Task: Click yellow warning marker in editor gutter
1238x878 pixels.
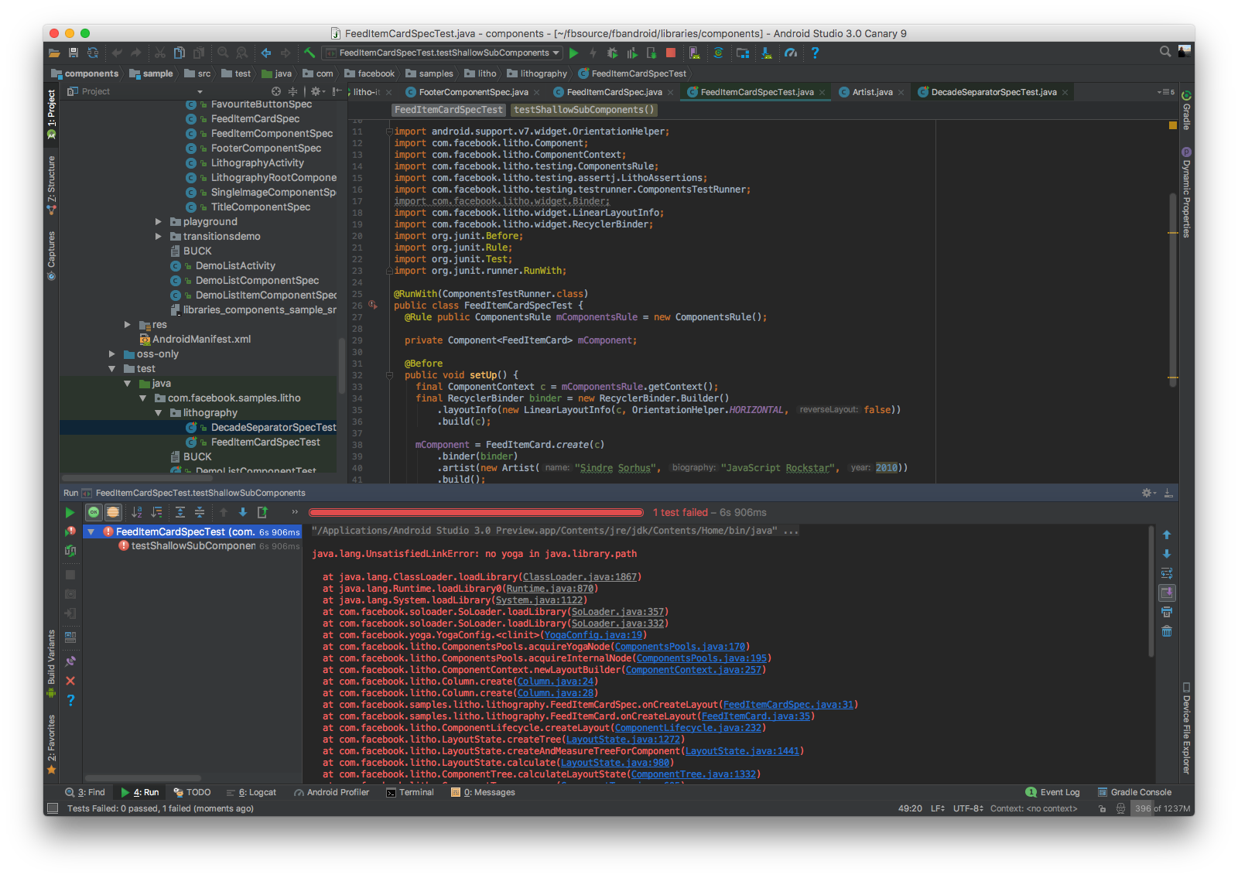Action: (1173, 125)
